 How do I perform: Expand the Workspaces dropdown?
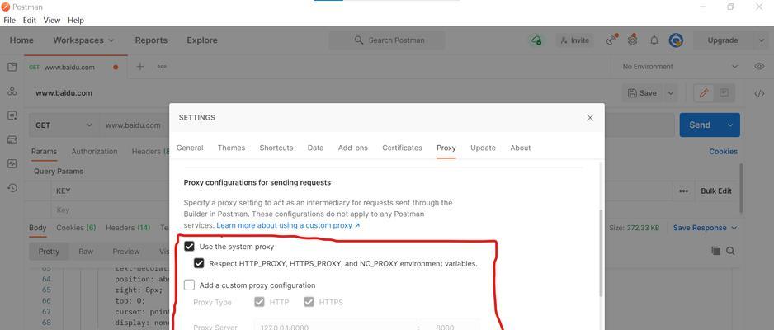pyautogui.click(x=83, y=40)
